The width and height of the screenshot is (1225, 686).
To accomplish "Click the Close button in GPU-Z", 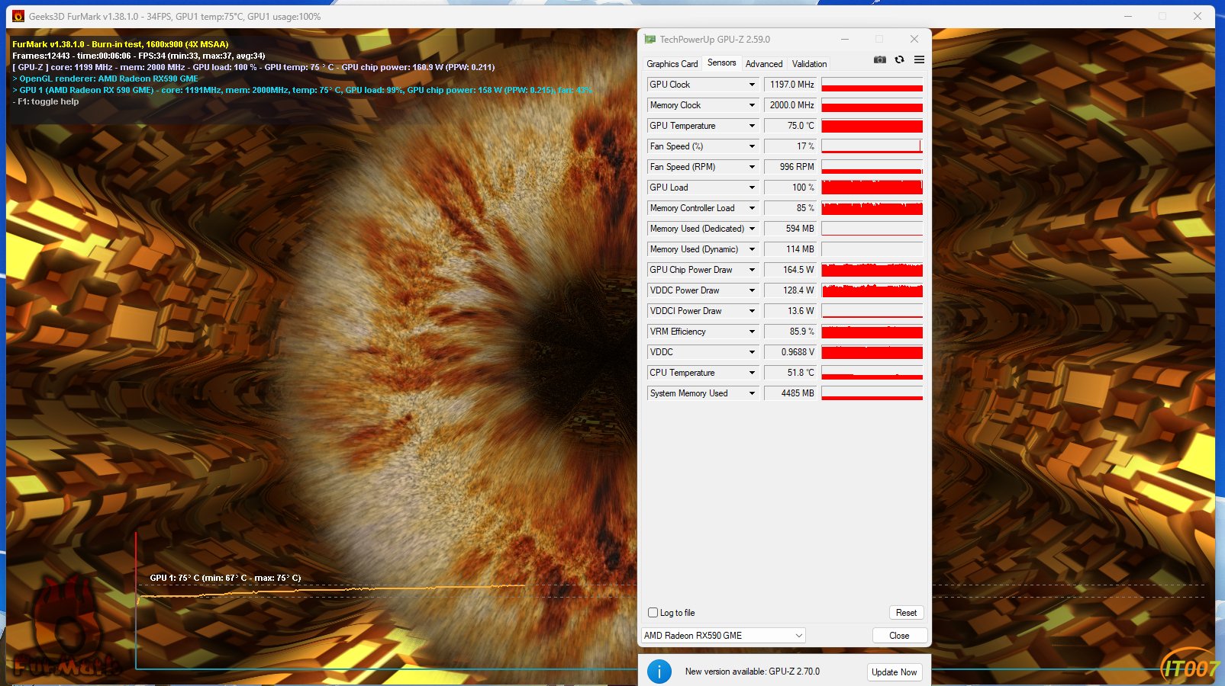I will click(x=899, y=636).
